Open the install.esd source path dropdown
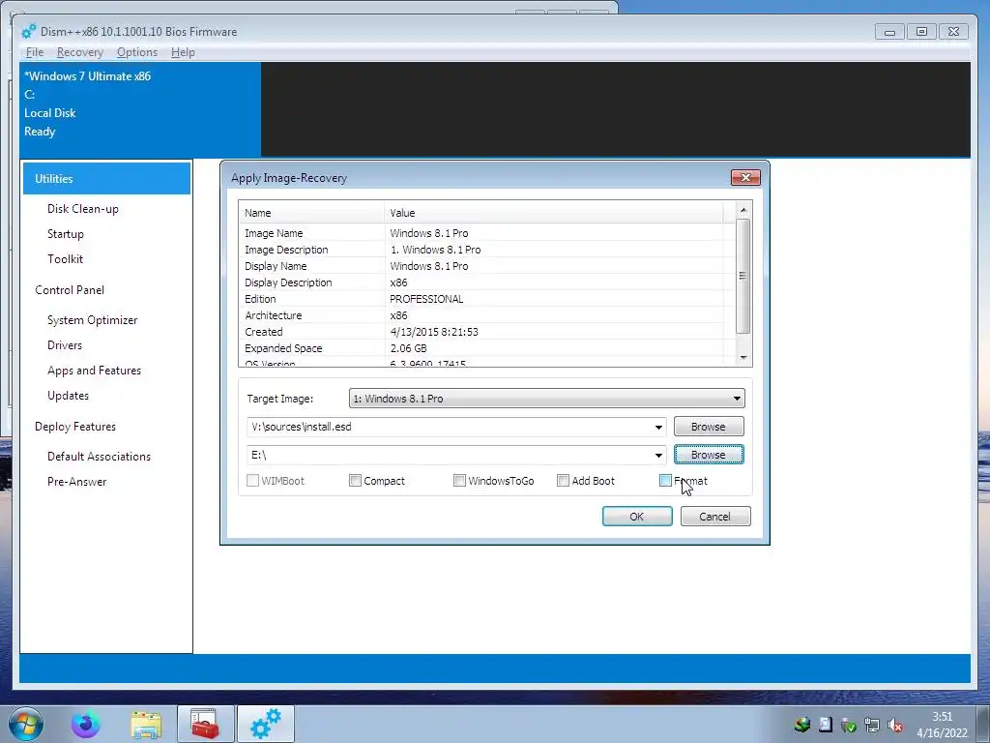The image size is (990, 743). 658,427
